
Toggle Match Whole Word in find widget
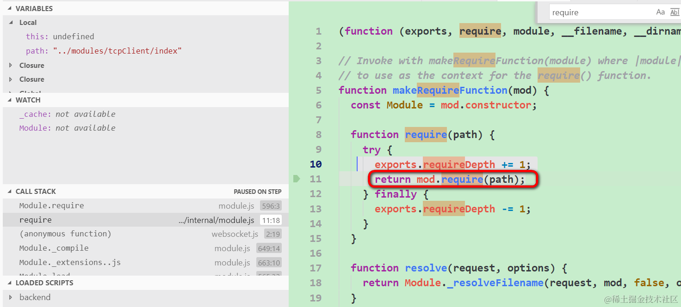pos(675,12)
